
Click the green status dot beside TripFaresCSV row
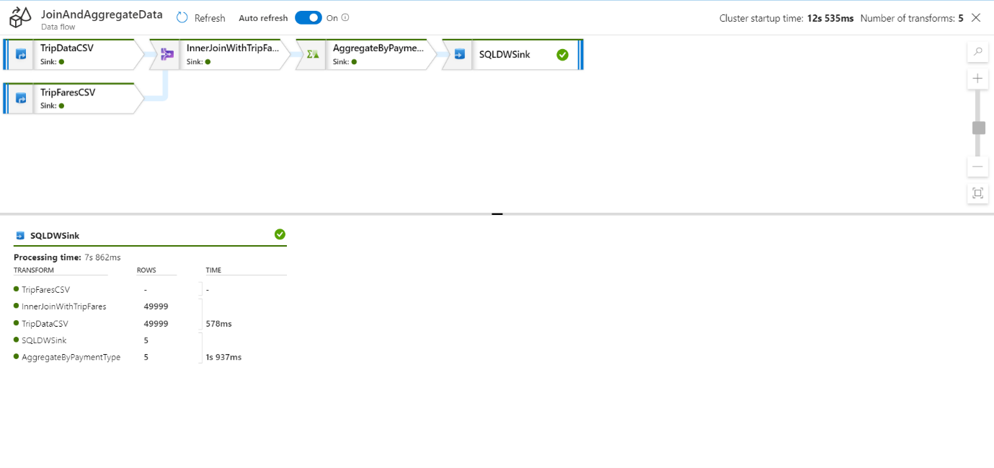pos(15,289)
